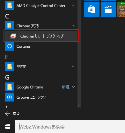125x133 pixels.
Task: Open Google Chrome folder icon
Action: pos(10,87)
